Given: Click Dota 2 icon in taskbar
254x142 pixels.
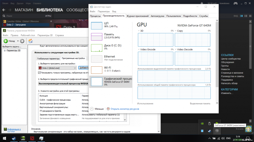Looking at the screenshot, I should pyautogui.click(x=32, y=138).
